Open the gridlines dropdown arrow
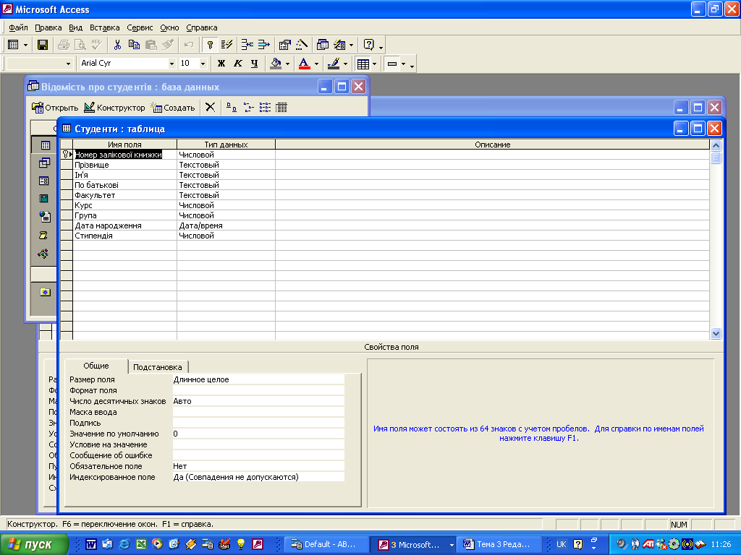This screenshot has width=741, height=555. pyautogui.click(x=374, y=64)
